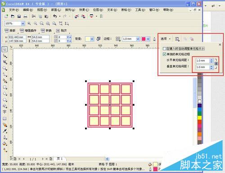Click the Import icon
225x173 pixels.
[76, 16]
